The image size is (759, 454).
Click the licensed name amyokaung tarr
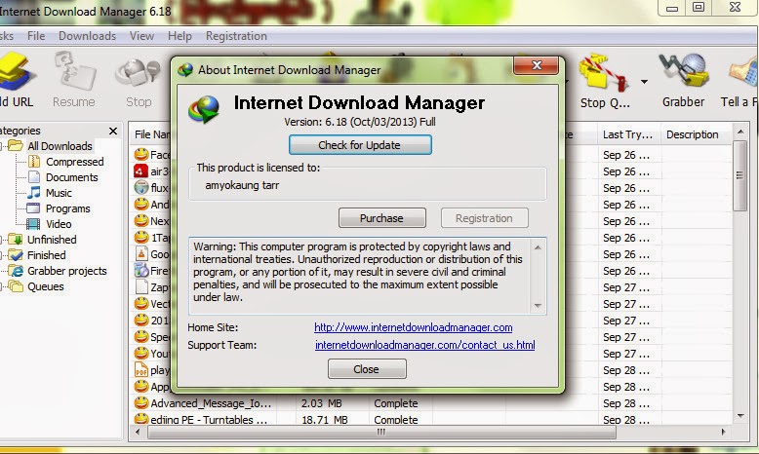tap(242, 185)
